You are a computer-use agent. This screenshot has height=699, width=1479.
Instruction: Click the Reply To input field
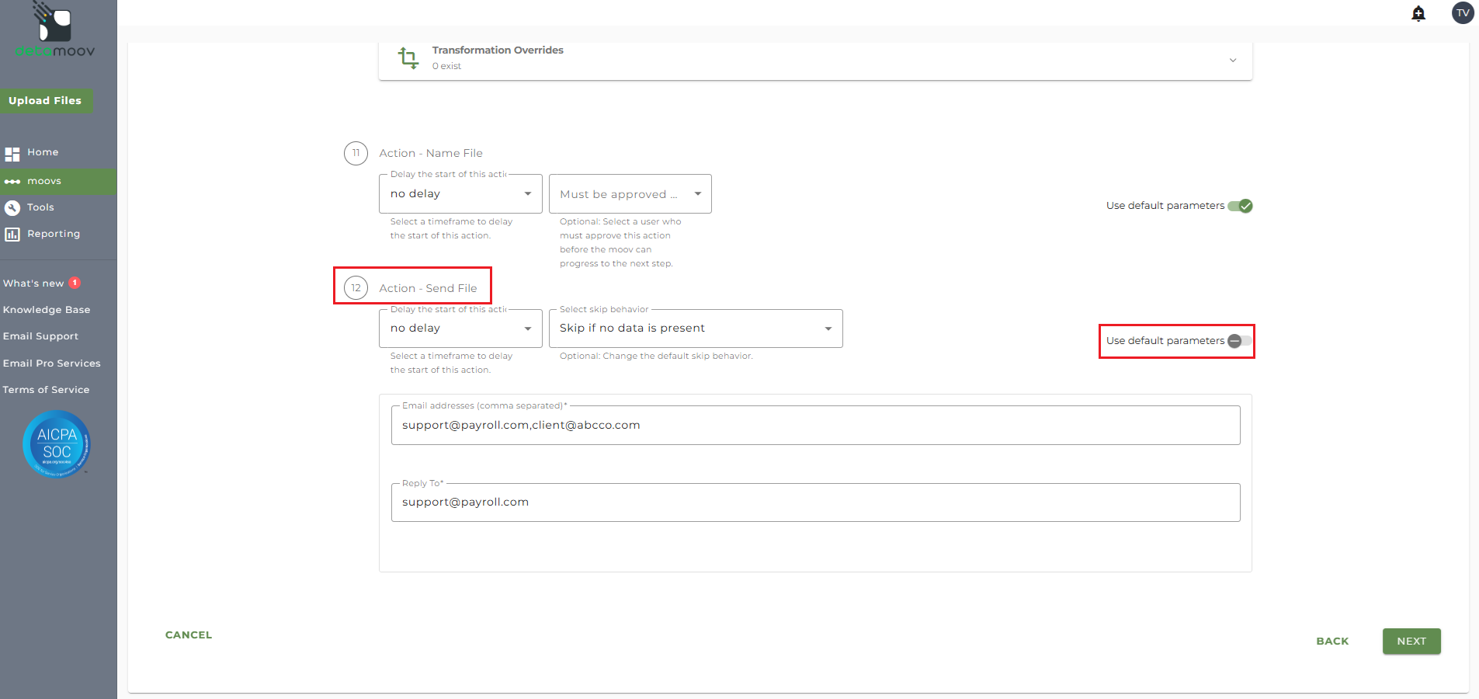(x=815, y=503)
